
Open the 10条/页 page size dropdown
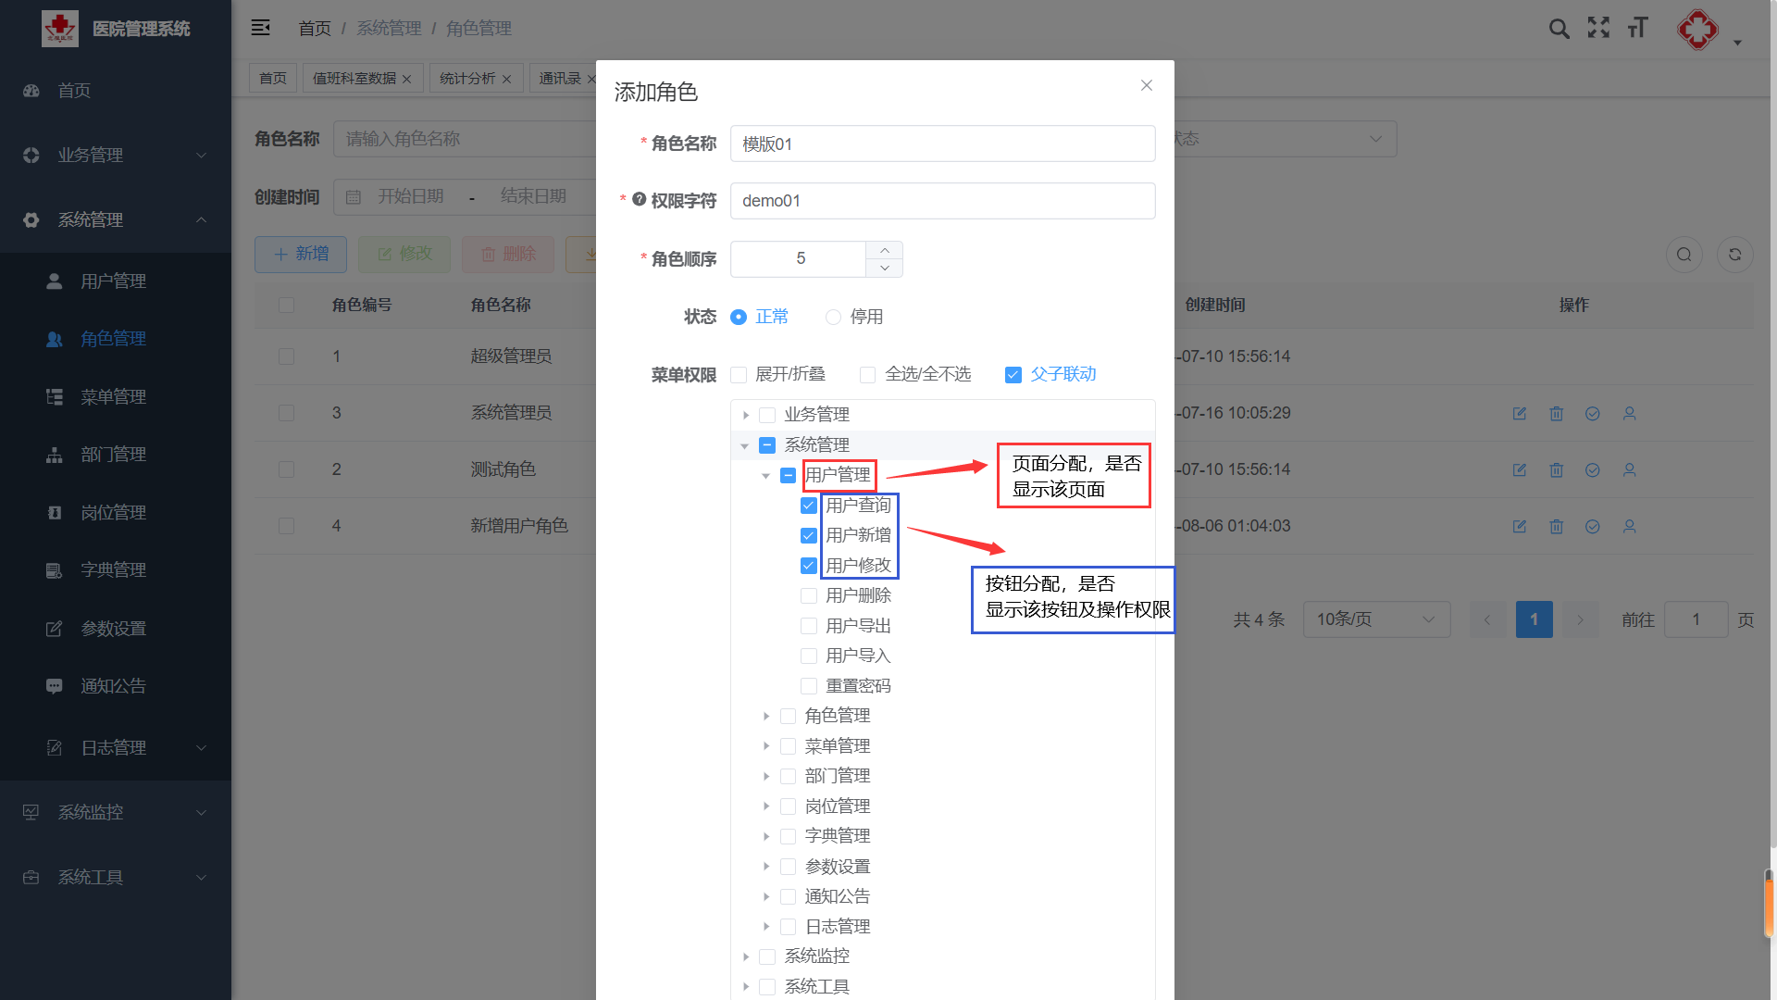pyautogui.click(x=1375, y=619)
